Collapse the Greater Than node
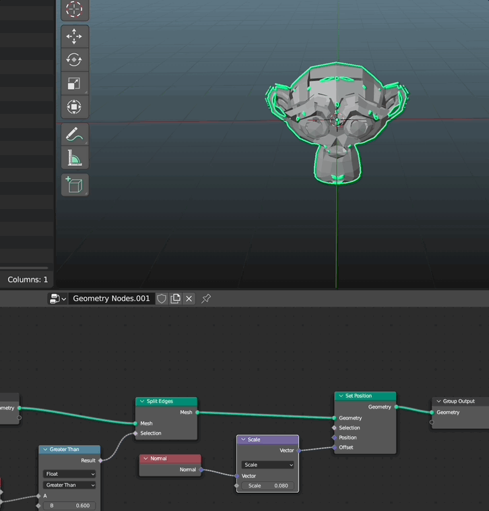The image size is (489, 511). tap(45, 450)
